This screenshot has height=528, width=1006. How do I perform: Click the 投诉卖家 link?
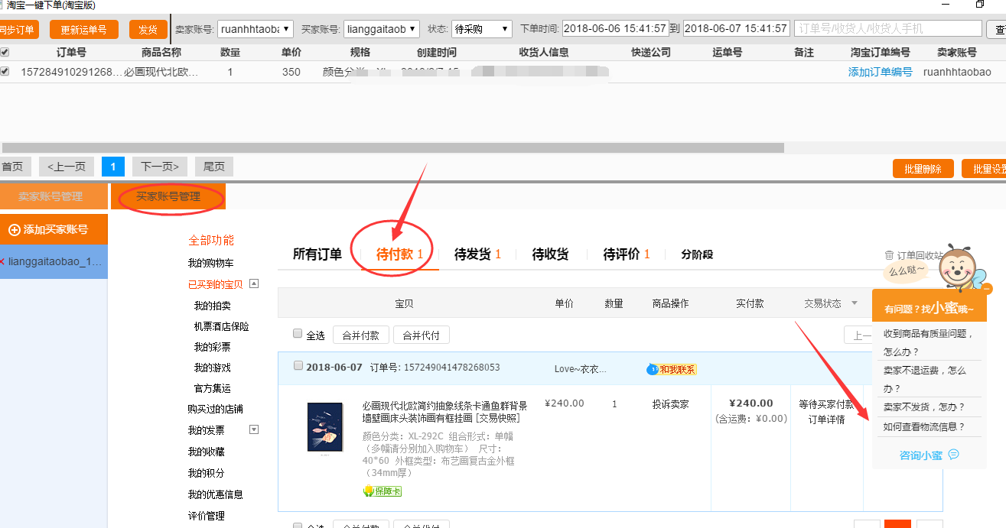(x=670, y=403)
